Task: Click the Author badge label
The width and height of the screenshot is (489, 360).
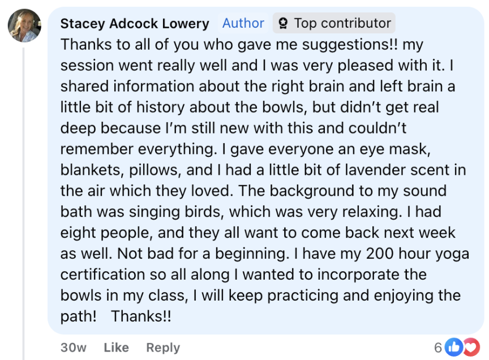Action: point(243,24)
